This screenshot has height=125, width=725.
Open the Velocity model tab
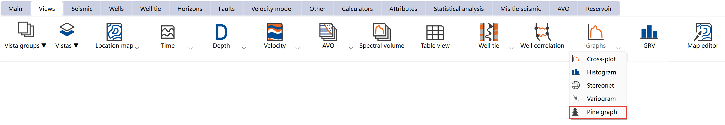click(x=272, y=9)
